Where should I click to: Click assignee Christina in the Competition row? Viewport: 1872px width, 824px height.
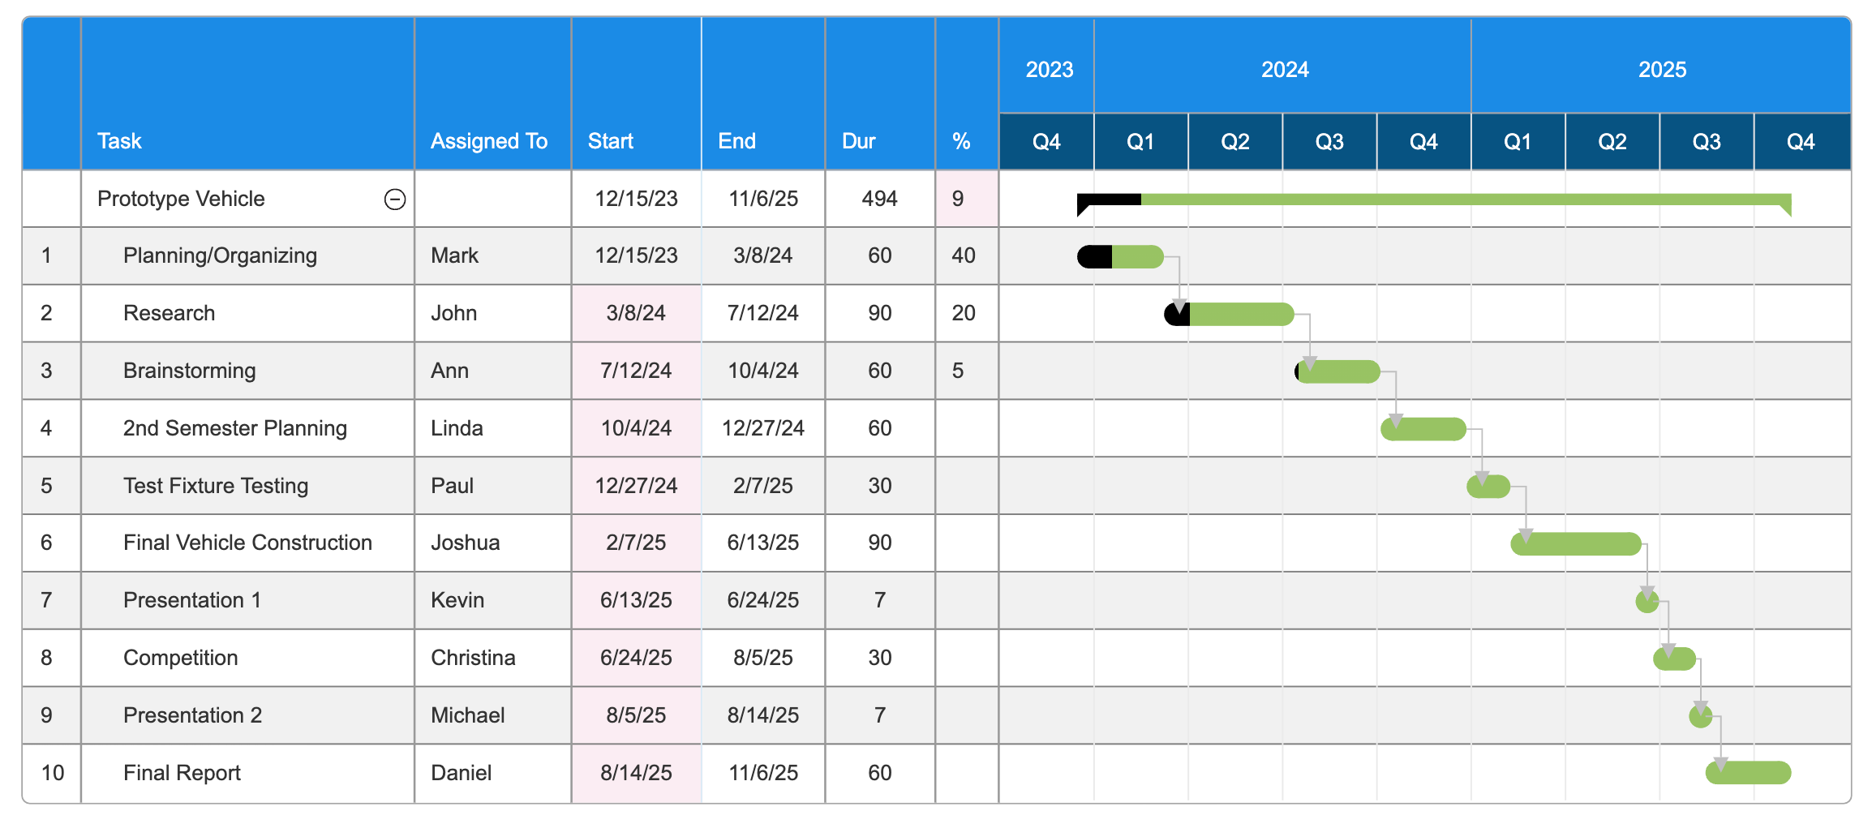[x=471, y=658]
